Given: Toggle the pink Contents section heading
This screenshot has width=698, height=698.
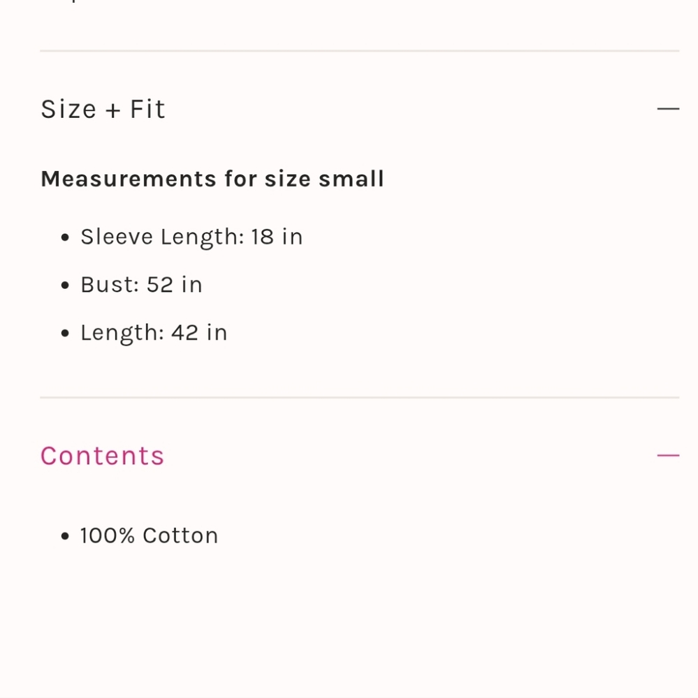Looking at the screenshot, I should 103,456.
